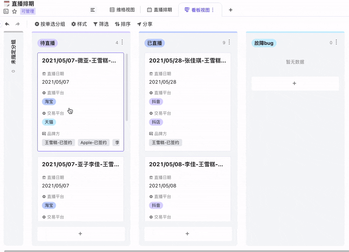The width and height of the screenshot is (349, 252).
Task: Click 分享 share button
Action: point(145,24)
